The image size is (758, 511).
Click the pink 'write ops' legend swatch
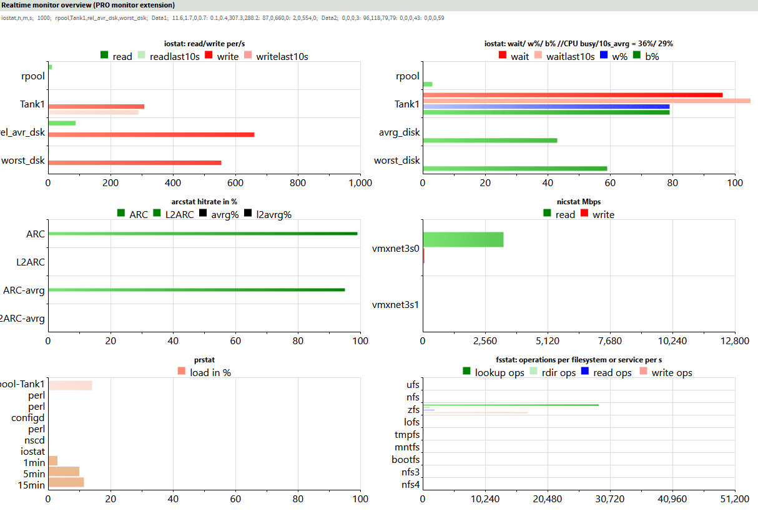coord(643,372)
